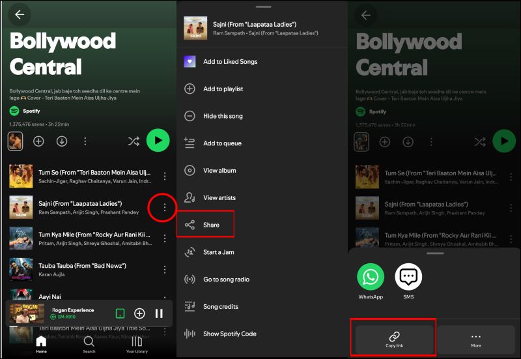Open options for Tum Se in left screen
The width and height of the screenshot is (521, 359).
tap(165, 176)
